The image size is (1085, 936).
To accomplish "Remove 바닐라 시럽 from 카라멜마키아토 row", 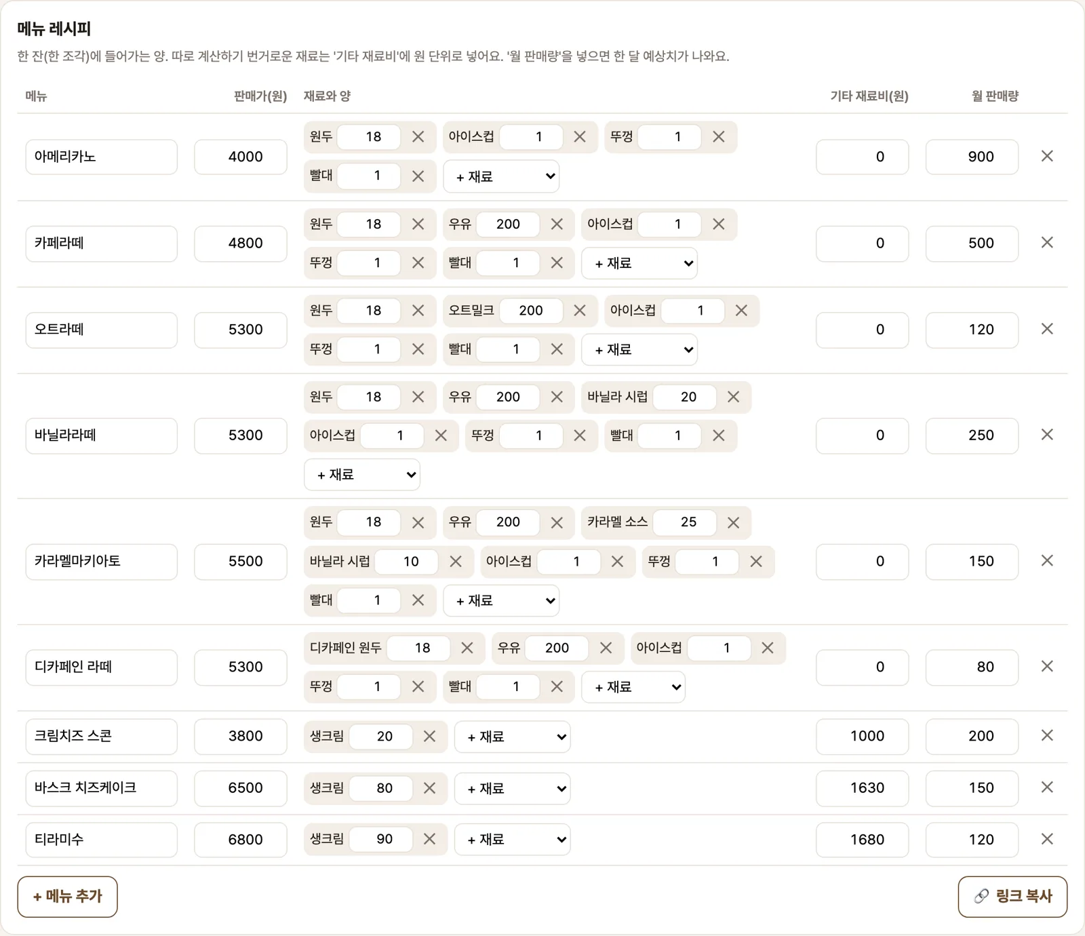I will 456,562.
